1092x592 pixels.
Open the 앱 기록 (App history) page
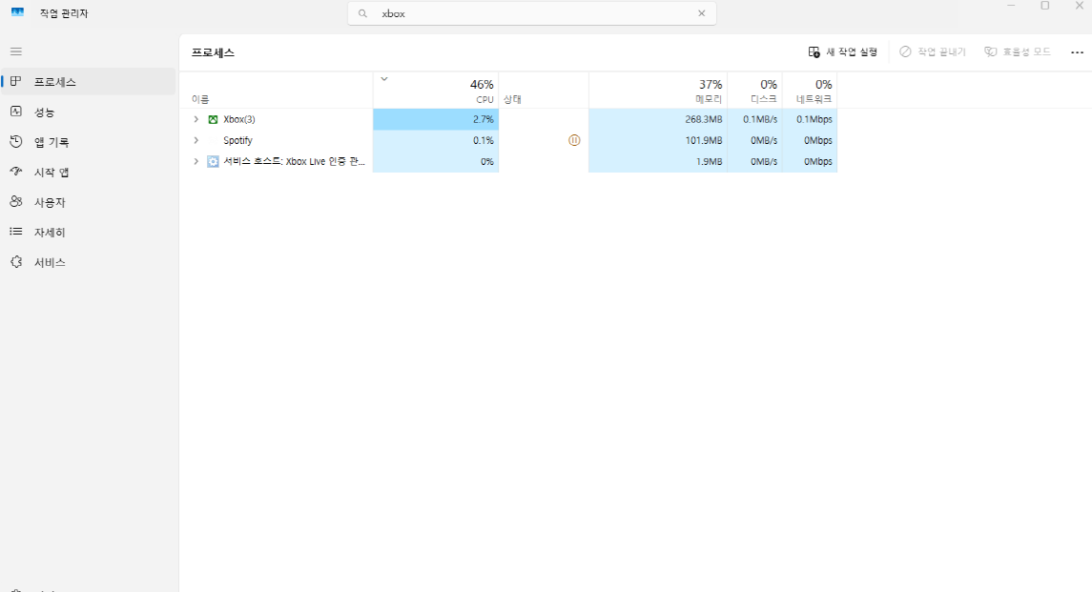[89, 142]
